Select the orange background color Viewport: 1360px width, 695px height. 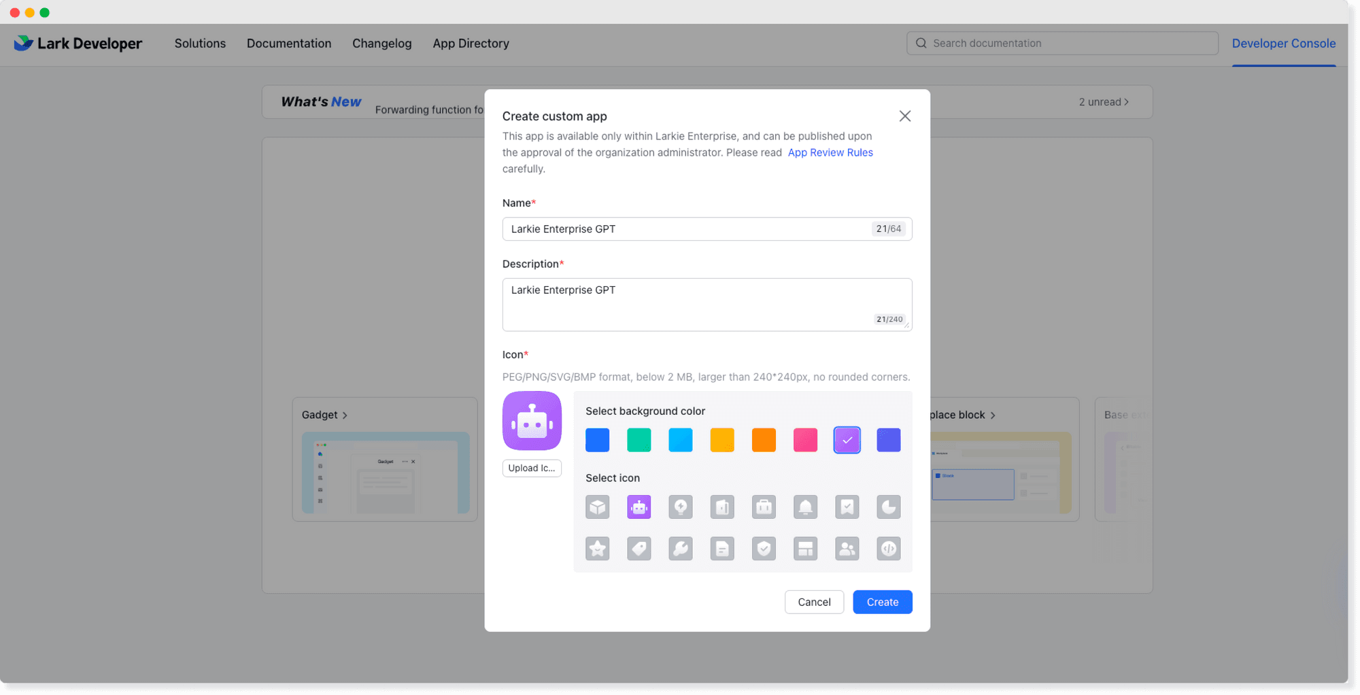764,440
